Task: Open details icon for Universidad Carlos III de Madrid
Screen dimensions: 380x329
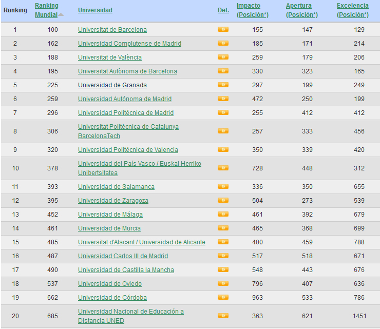Action: coord(223,256)
